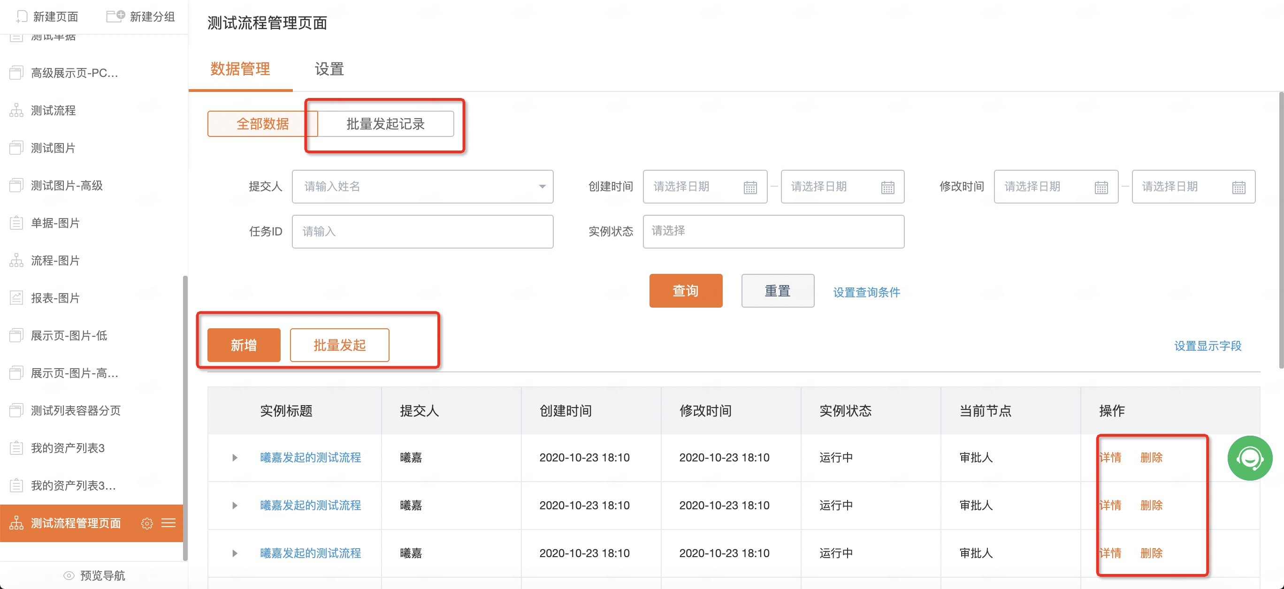
Task: Switch to 批量发起记录 view
Action: [x=385, y=124]
